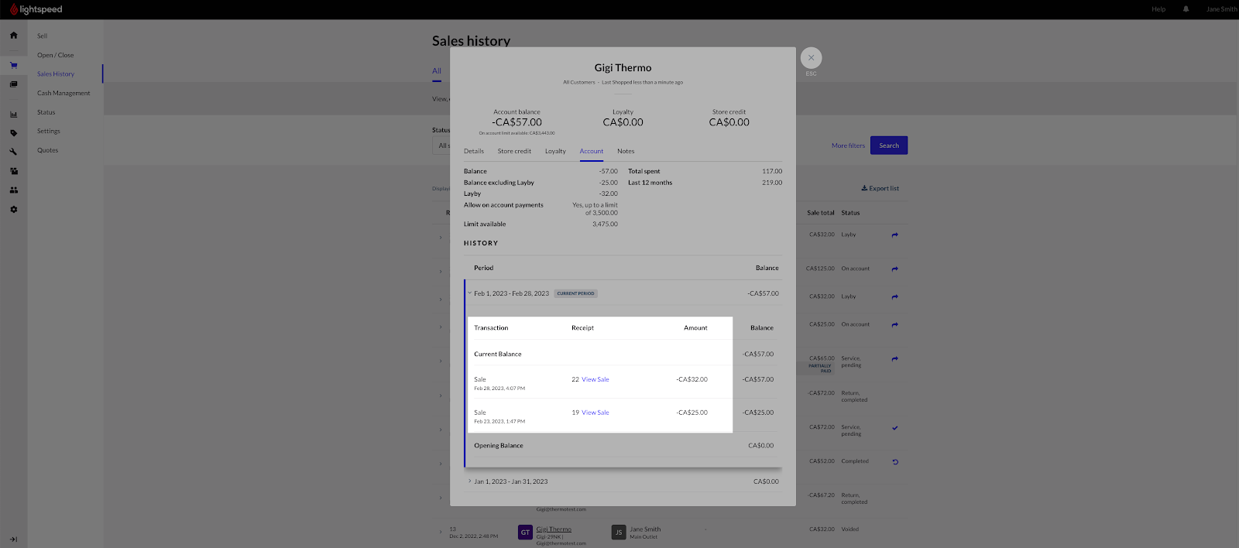This screenshot has width=1239, height=548.
Task: Select the All tab in Sales history
Action: [437, 71]
